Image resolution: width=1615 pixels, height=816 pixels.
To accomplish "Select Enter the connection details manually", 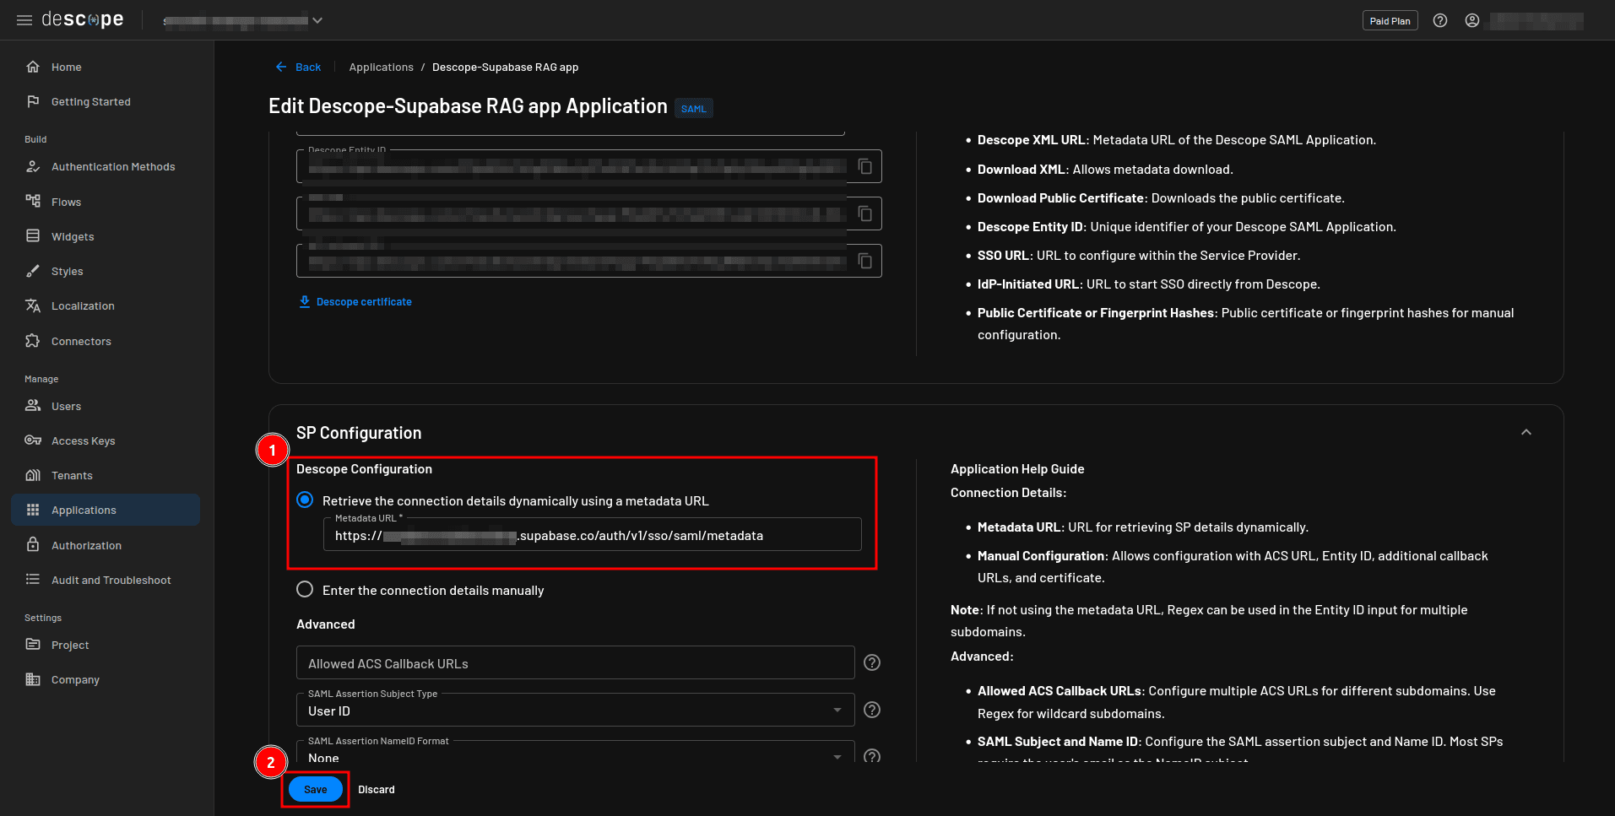I will 305,590.
